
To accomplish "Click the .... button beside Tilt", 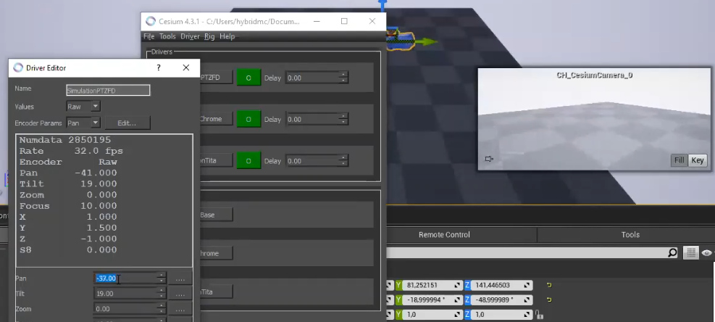I will click(x=180, y=294).
